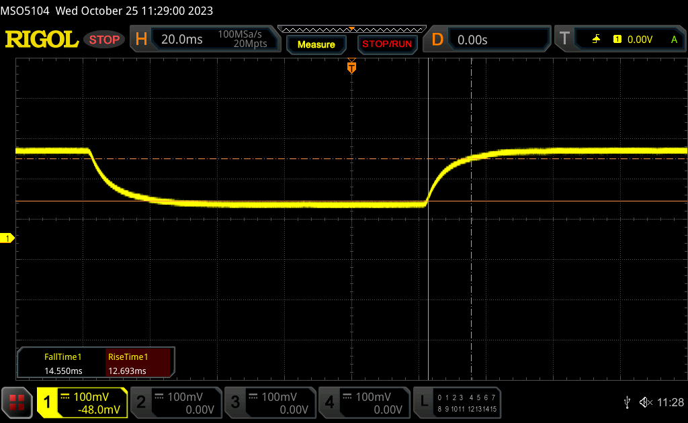
Task: Select the 0.00V trigger level value
Action: pos(640,40)
